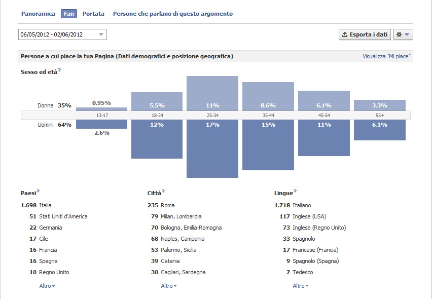
Task: Expand Altro under the Città list
Action: (168, 286)
